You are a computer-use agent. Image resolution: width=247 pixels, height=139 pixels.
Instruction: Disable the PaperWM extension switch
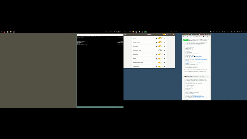tap(160, 58)
